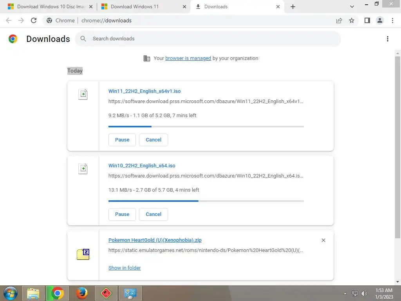
Task: Cancel the Win11 ISO download
Action: tap(154, 140)
